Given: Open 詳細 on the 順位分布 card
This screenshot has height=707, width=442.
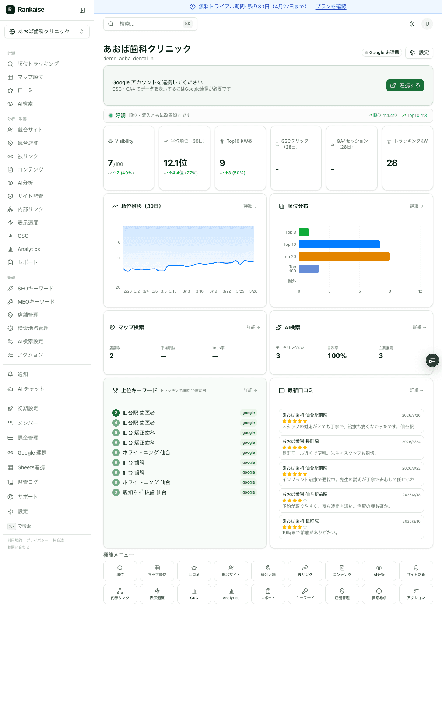Looking at the screenshot, I should click(x=417, y=206).
